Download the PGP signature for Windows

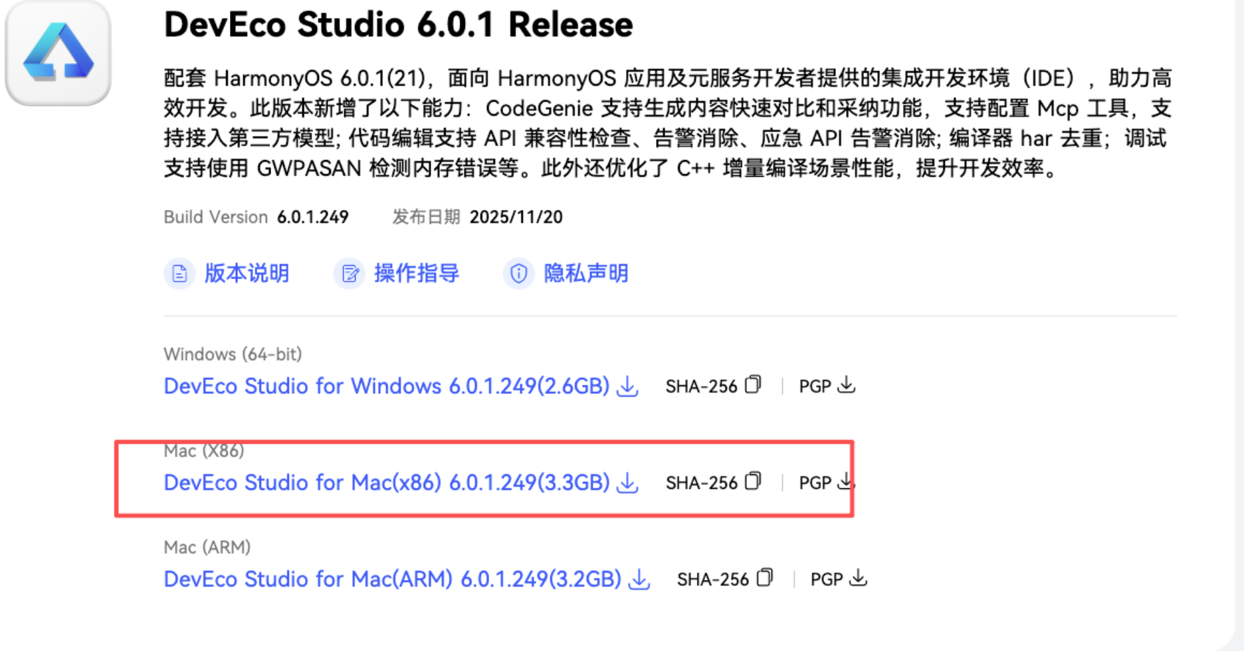[846, 385]
